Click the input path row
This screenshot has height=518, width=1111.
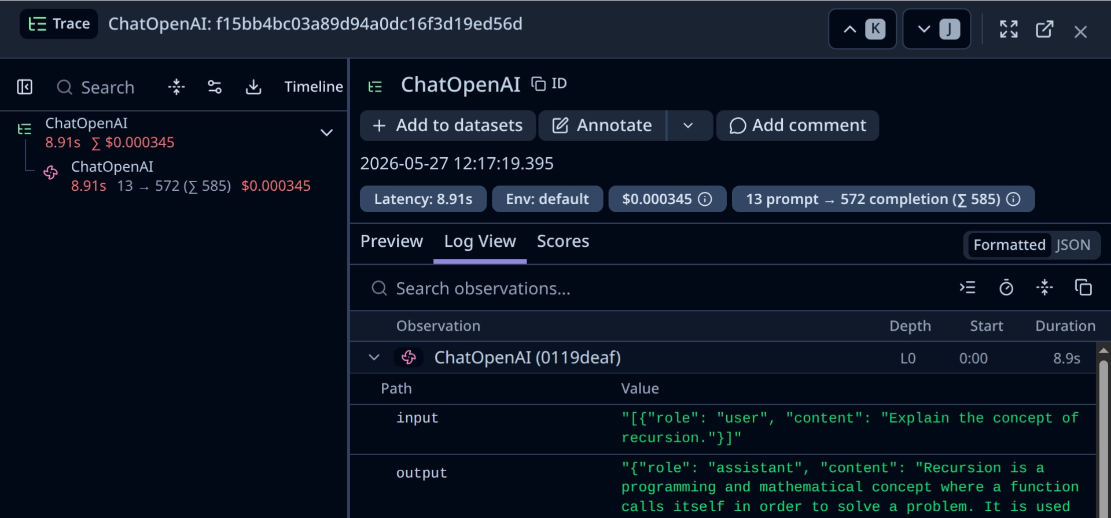pos(723,429)
